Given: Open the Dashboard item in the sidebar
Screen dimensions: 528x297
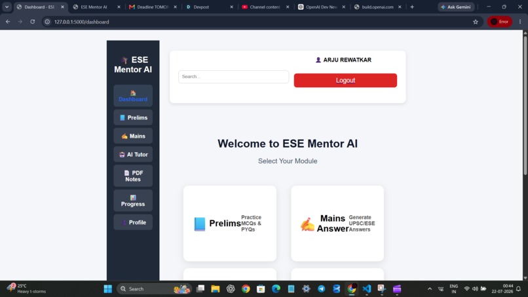Looking at the screenshot, I should coord(133,96).
